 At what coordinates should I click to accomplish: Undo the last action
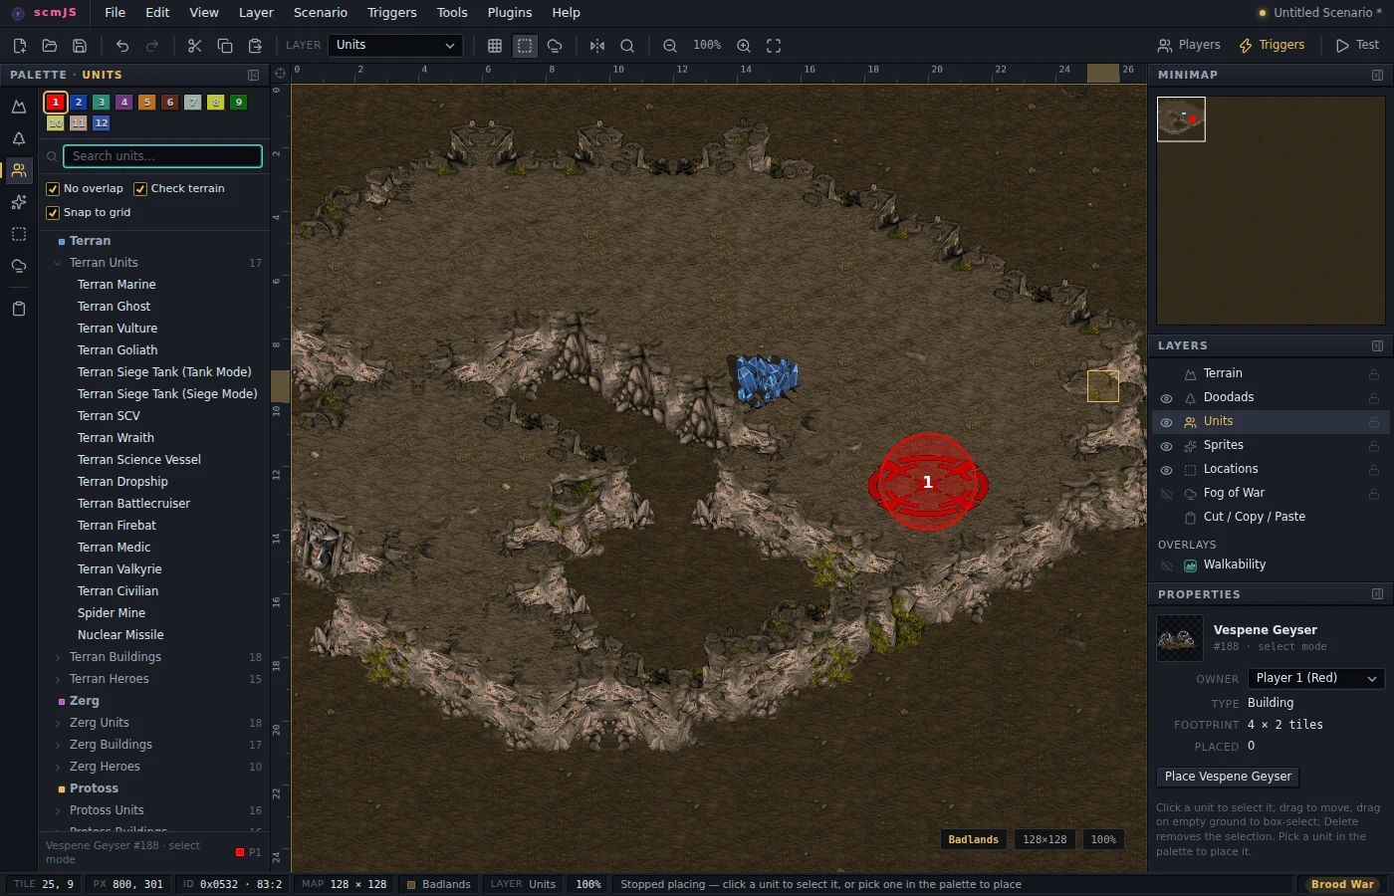122,46
